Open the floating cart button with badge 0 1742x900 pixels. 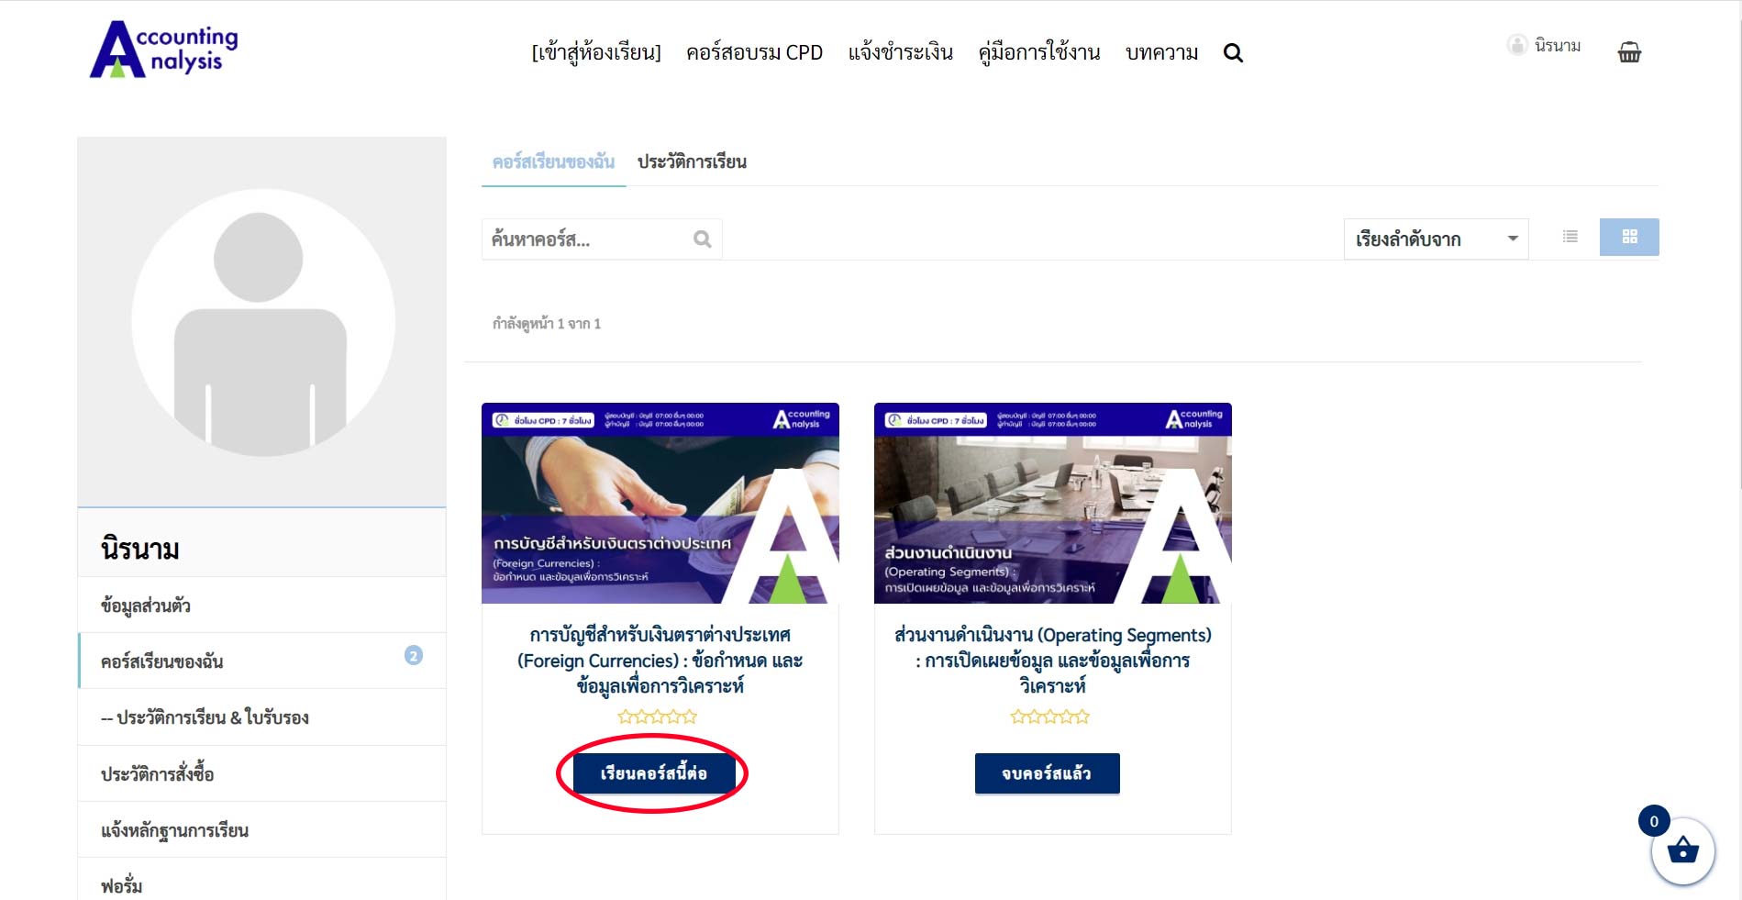(1682, 851)
